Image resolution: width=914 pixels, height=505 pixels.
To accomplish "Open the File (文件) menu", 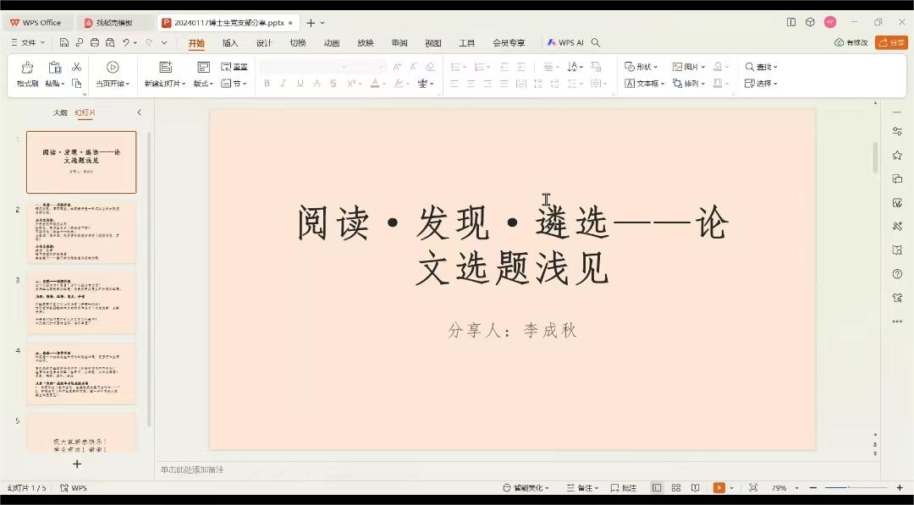I will 28,42.
